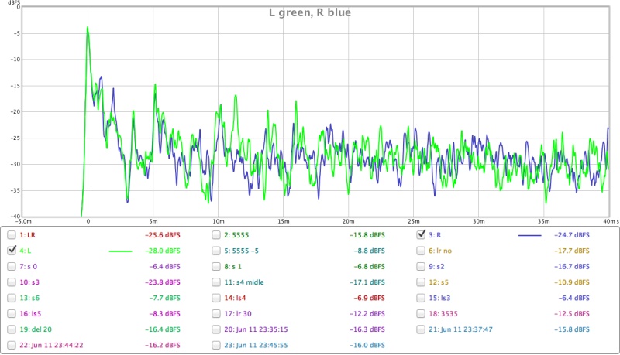The height and width of the screenshot is (355, 620).
Task: Enable the '1: LR' trace checkbox
Action: 12,234
